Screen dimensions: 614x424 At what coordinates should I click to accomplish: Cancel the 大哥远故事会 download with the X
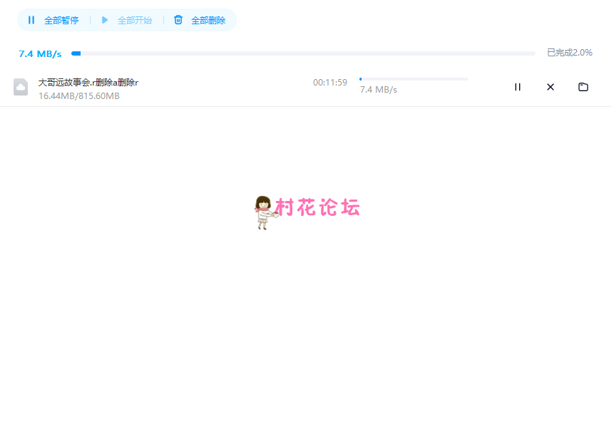click(551, 87)
